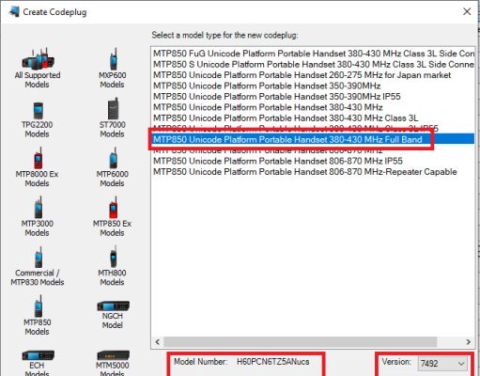Close the Create Codeplug dialog

pos(467,11)
